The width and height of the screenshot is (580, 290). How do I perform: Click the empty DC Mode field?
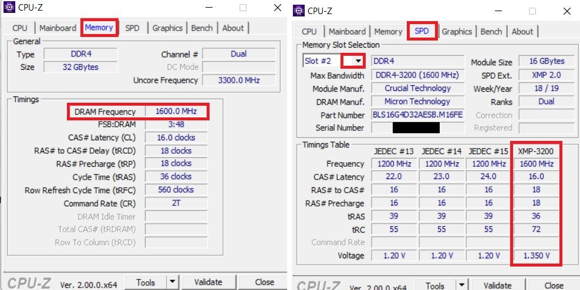239,67
